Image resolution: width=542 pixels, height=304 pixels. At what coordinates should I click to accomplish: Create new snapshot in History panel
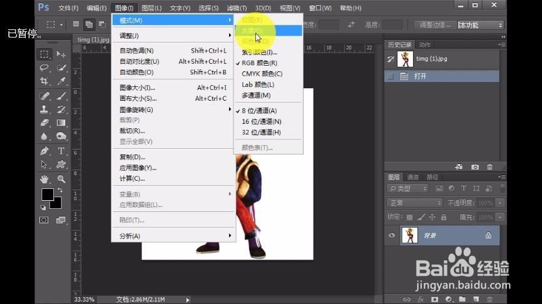coord(475,167)
